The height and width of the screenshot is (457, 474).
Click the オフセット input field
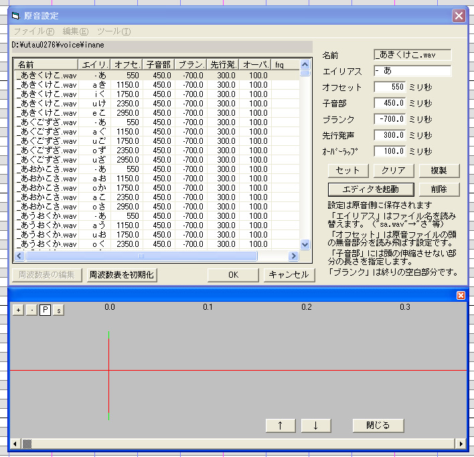point(390,87)
